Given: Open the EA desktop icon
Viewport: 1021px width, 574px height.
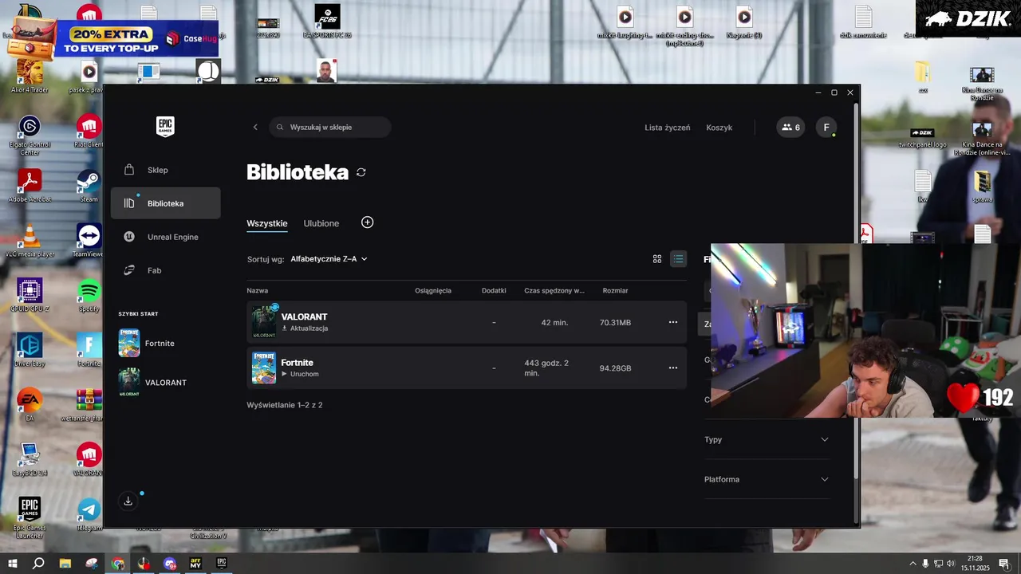Looking at the screenshot, I should [30, 405].
